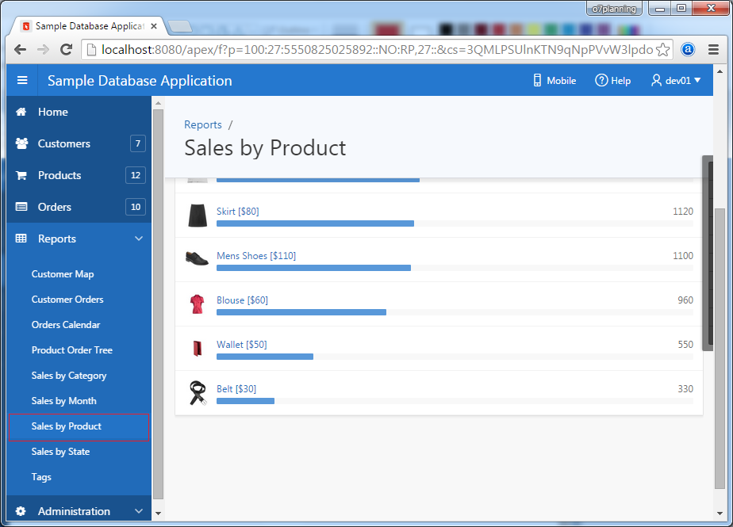The width and height of the screenshot is (733, 527).
Task: Bookmark page with the star icon
Action: click(x=663, y=49)
